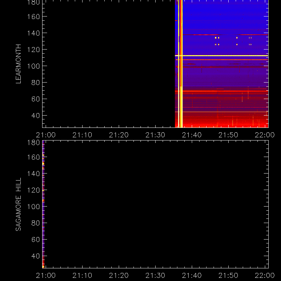Click narrow data strip at 21:00 in SAGAMORE HILL

pyautogui.click(x=43, y=204)
